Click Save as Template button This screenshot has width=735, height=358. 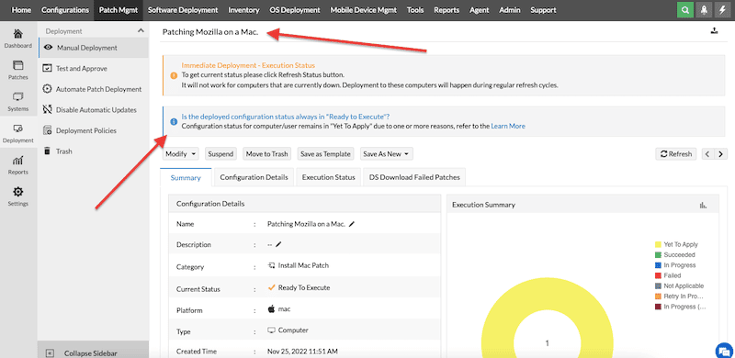coord(326,153)
